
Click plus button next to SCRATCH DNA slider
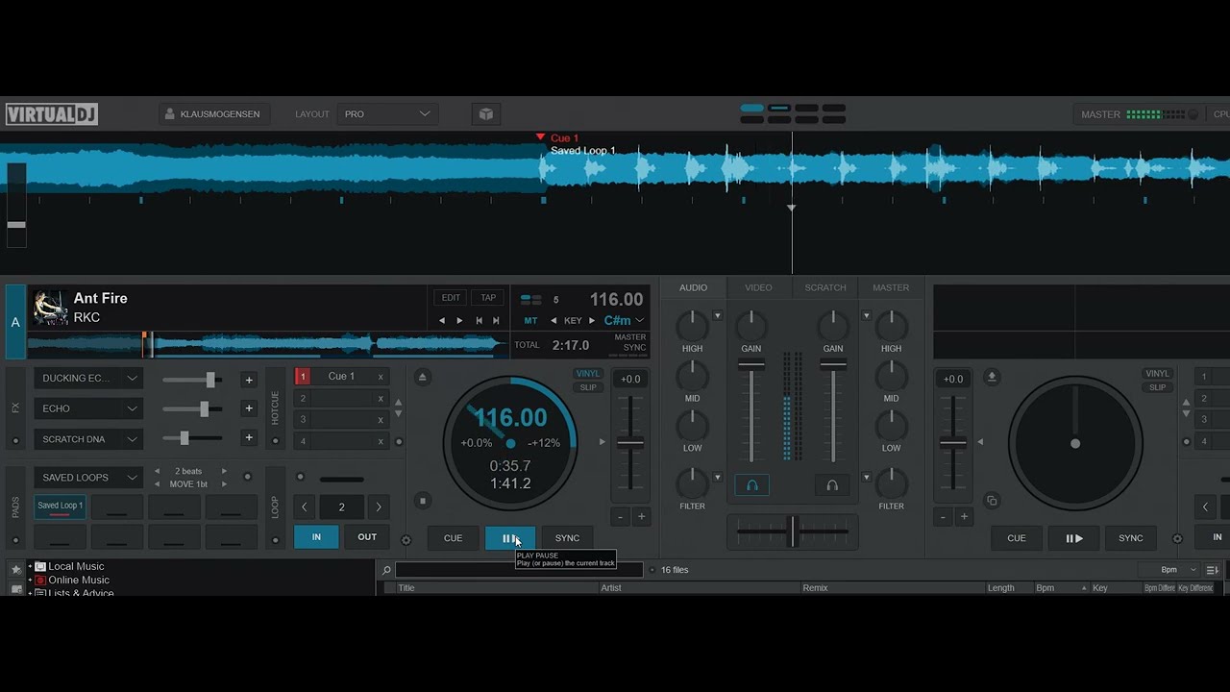point(249,437)
